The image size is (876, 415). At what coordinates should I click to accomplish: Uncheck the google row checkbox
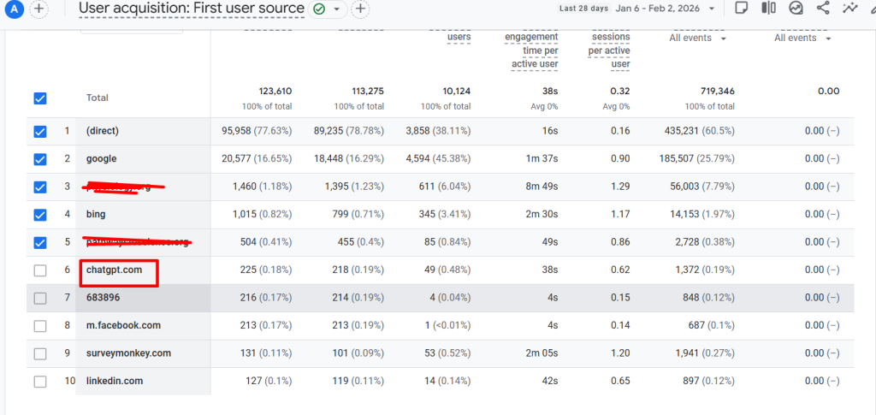40,159
